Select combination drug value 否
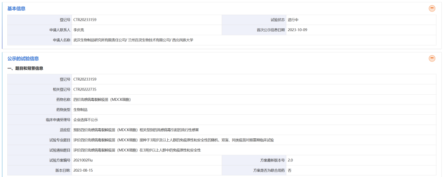 [x=290, y=170]
